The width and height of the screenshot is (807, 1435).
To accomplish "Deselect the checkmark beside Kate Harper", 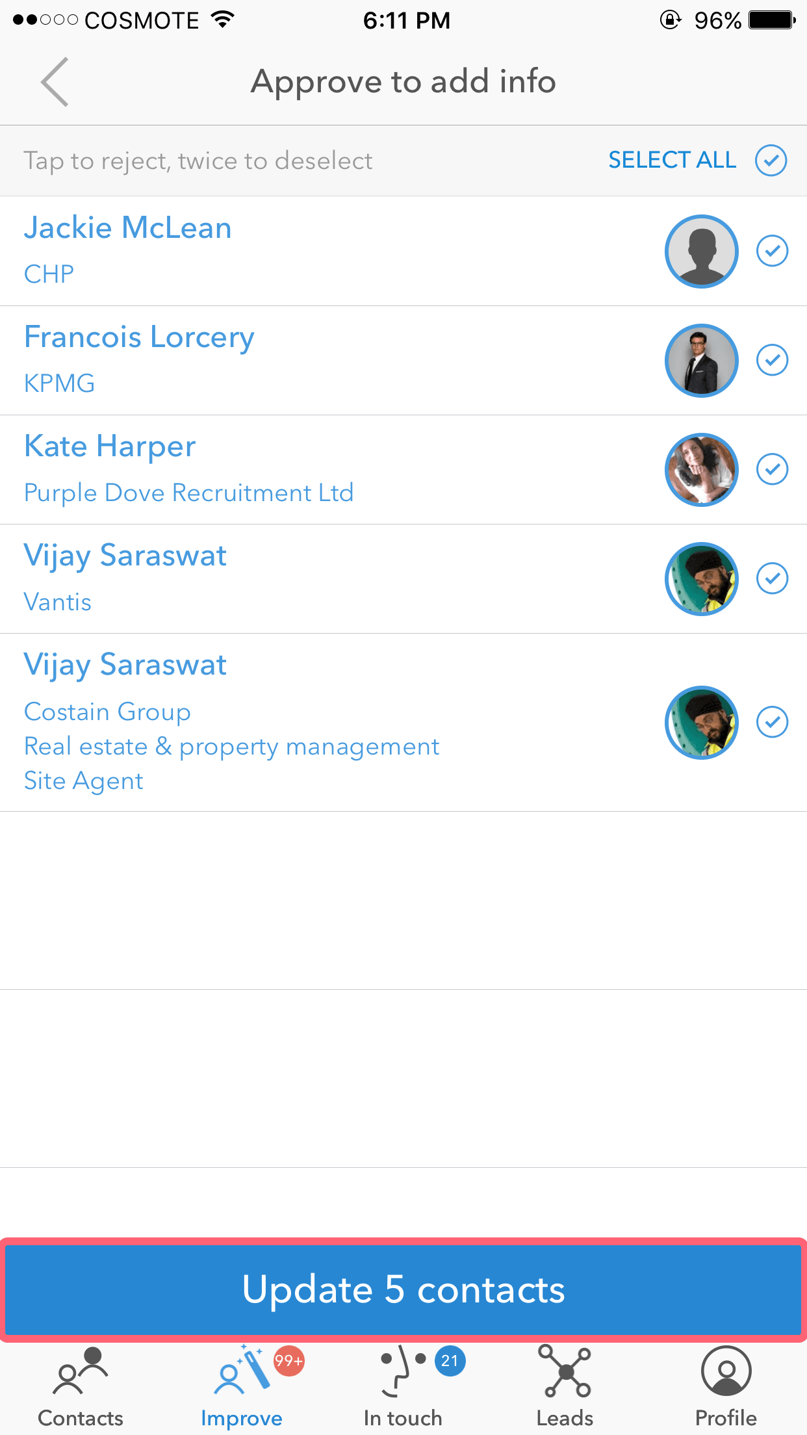I will coord(773,470).
